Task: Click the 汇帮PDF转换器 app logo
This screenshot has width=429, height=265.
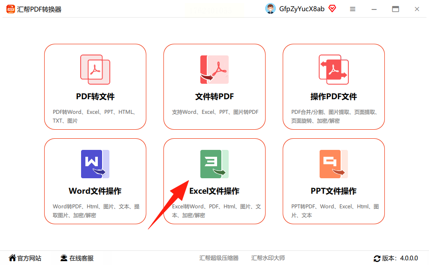Action: 11,9
